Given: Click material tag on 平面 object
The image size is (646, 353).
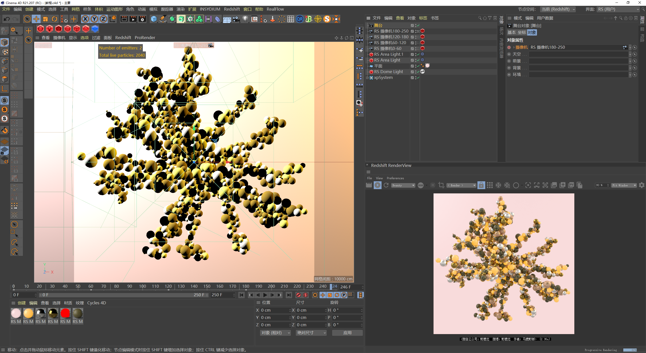Looking at the screenshot, I should [x=427, y=66].
